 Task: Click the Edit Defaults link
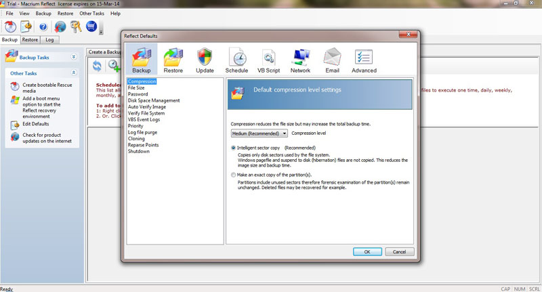[36, 124]
